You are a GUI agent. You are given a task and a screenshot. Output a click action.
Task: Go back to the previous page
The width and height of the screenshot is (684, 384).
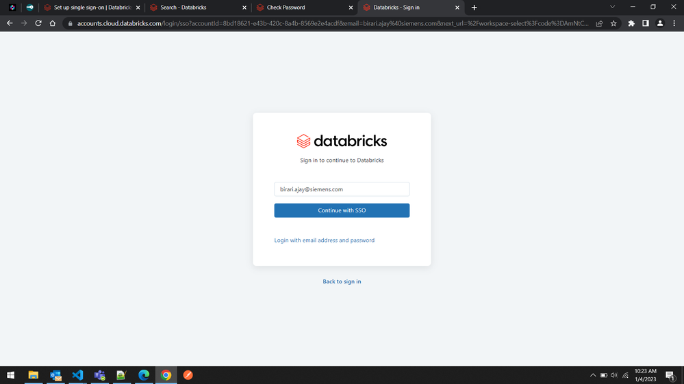[10, 23]
